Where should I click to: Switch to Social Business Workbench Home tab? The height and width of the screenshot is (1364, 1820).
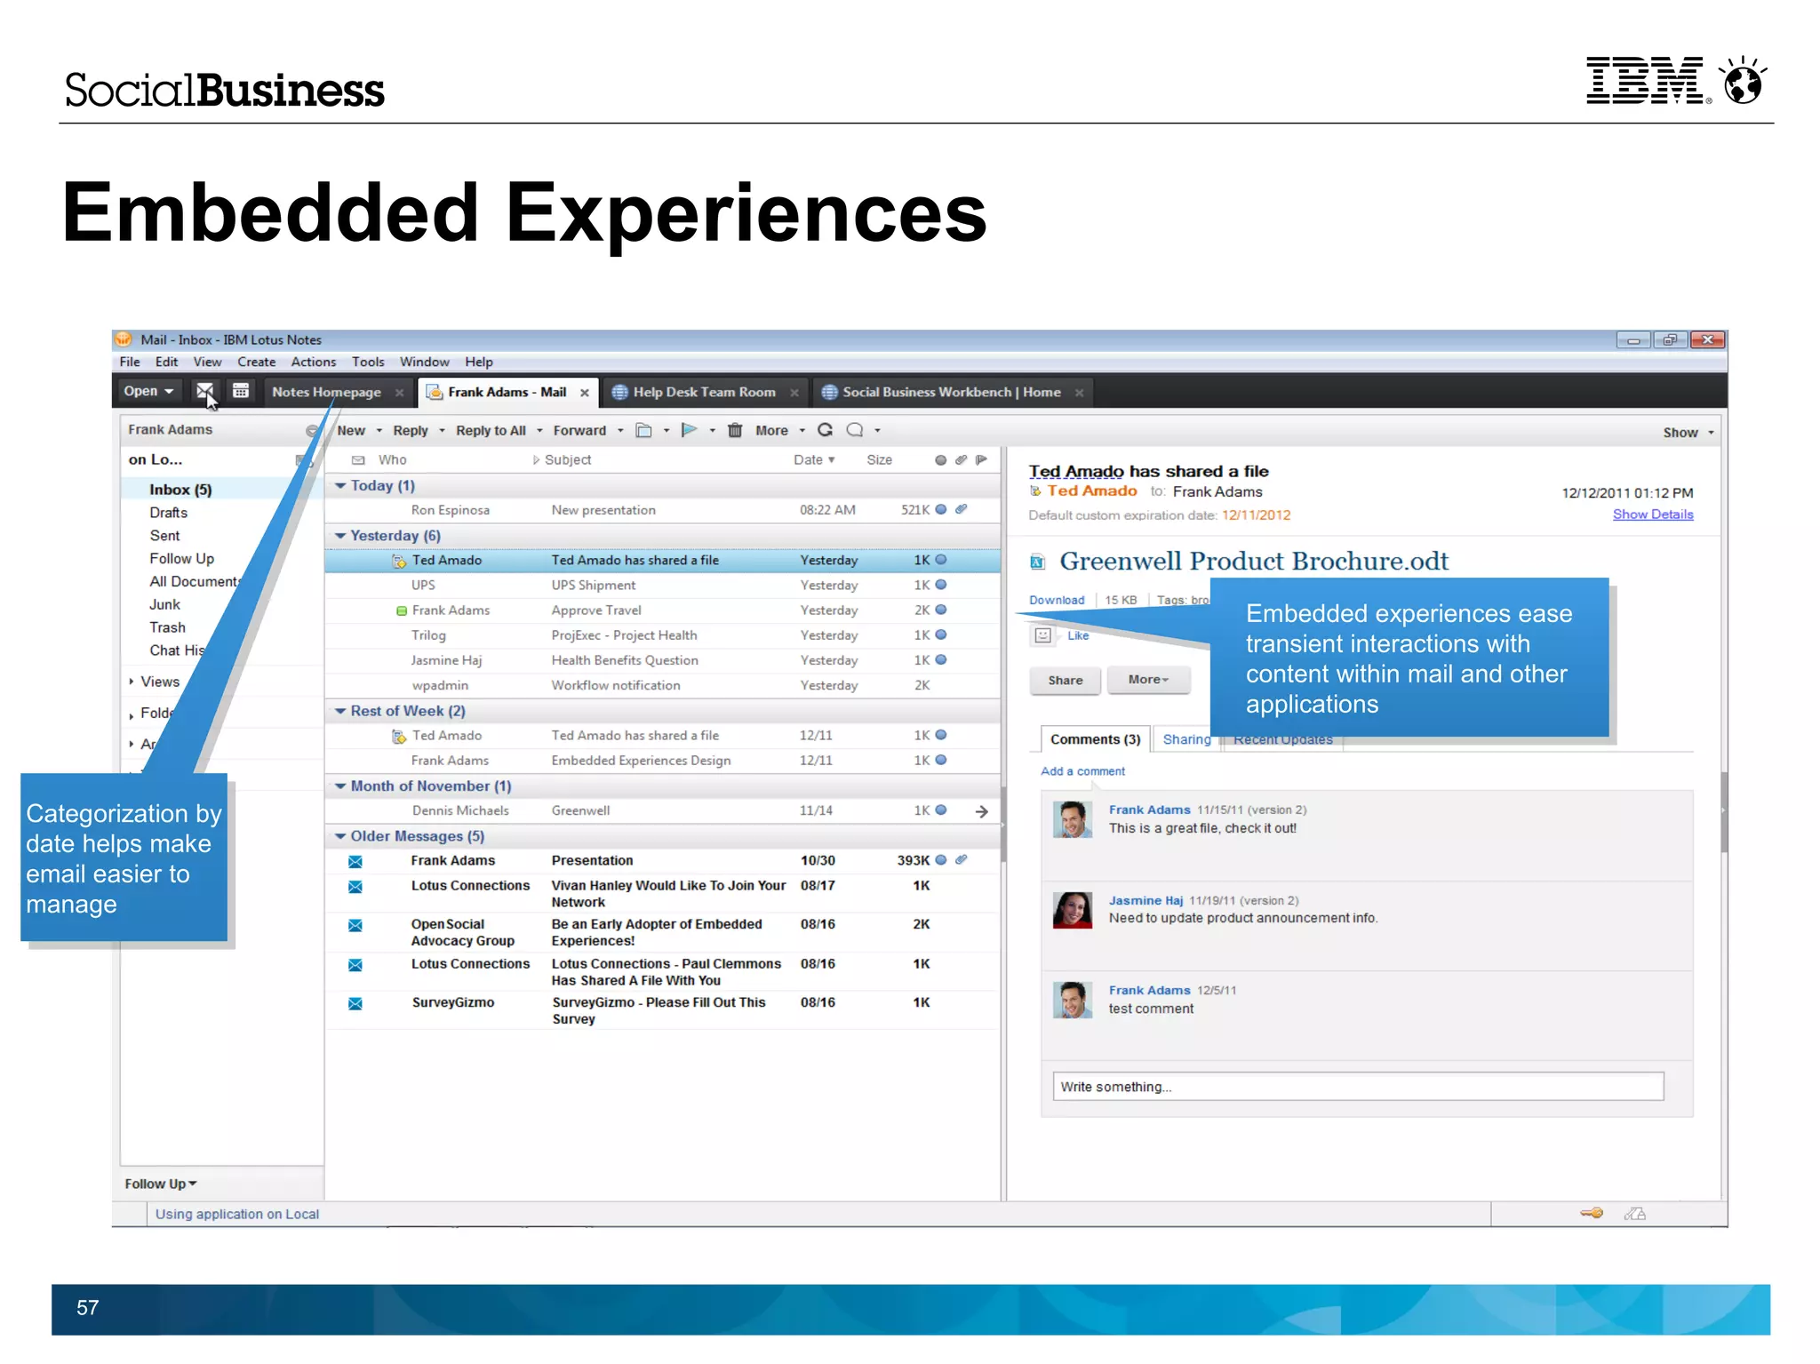951,393
